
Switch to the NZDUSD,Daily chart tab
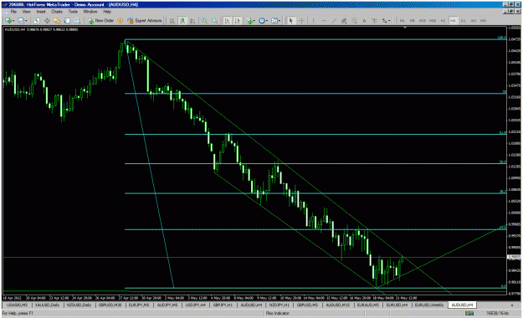(79, 305)
